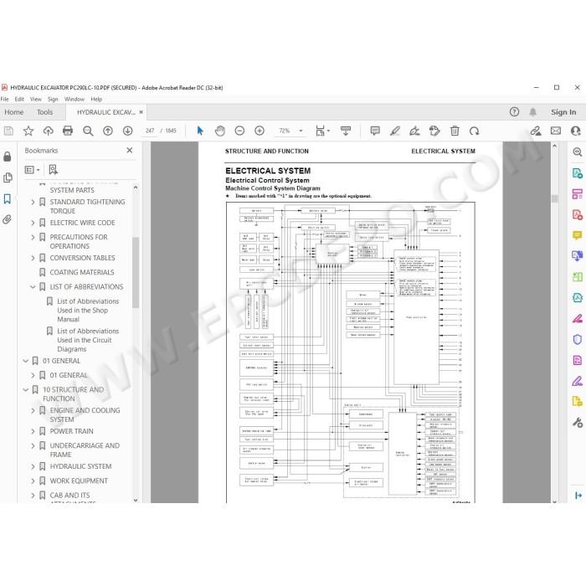The image size is (586, 586).
Task: Print the document
Action: (68, 131)
